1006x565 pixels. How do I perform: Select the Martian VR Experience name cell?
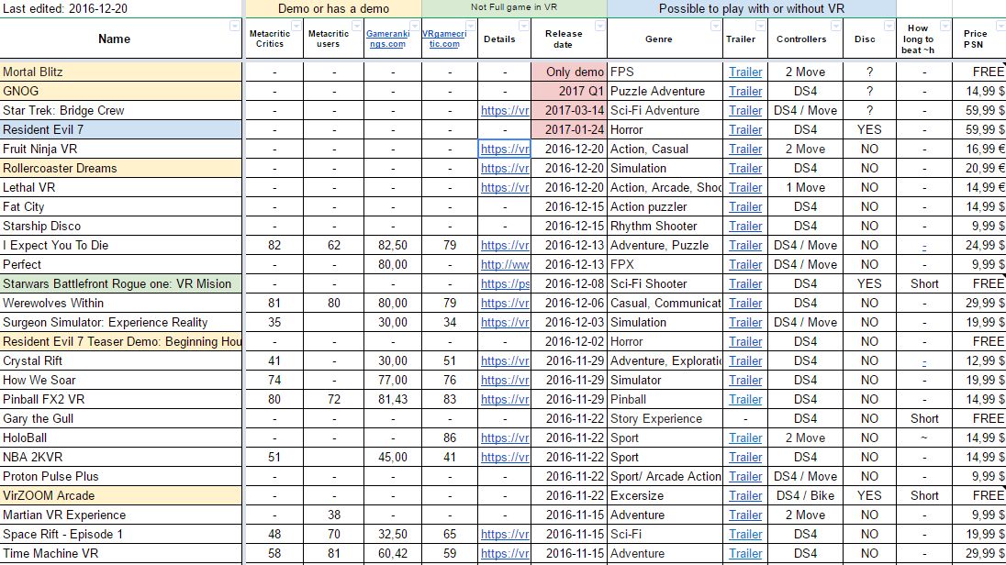pos(121,515)
